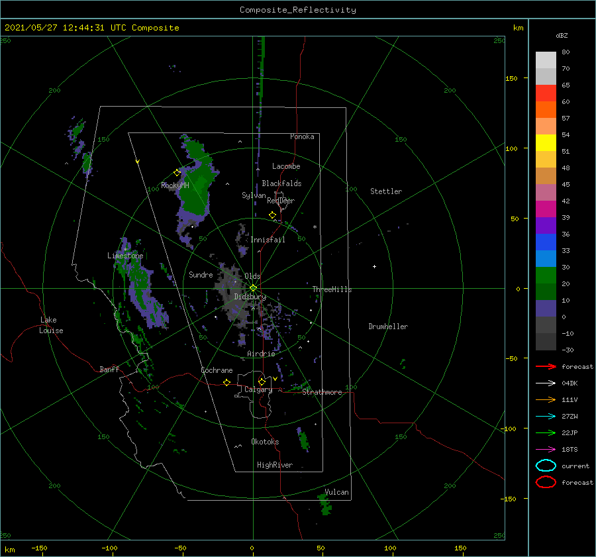Click the cyan current ellipse legend icon

(x=546, y=466)
